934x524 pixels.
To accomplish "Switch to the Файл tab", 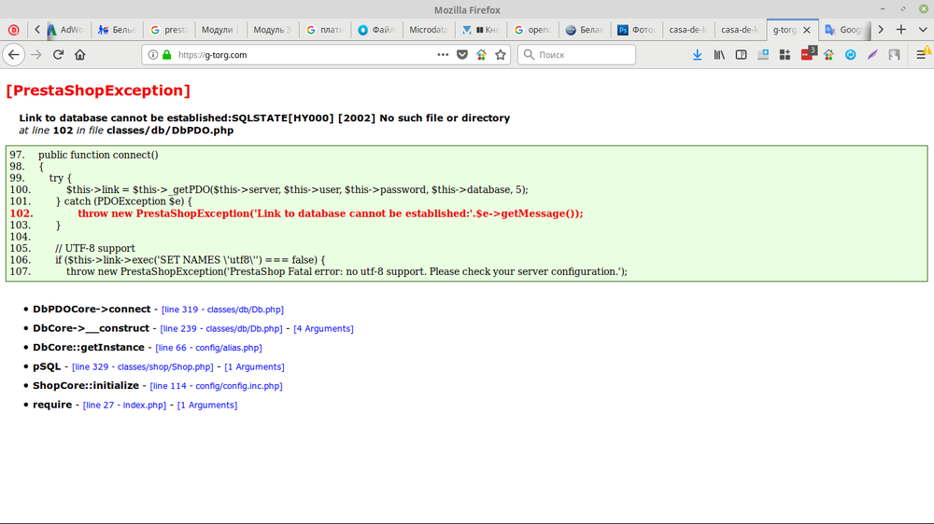I will coord(376,30).
